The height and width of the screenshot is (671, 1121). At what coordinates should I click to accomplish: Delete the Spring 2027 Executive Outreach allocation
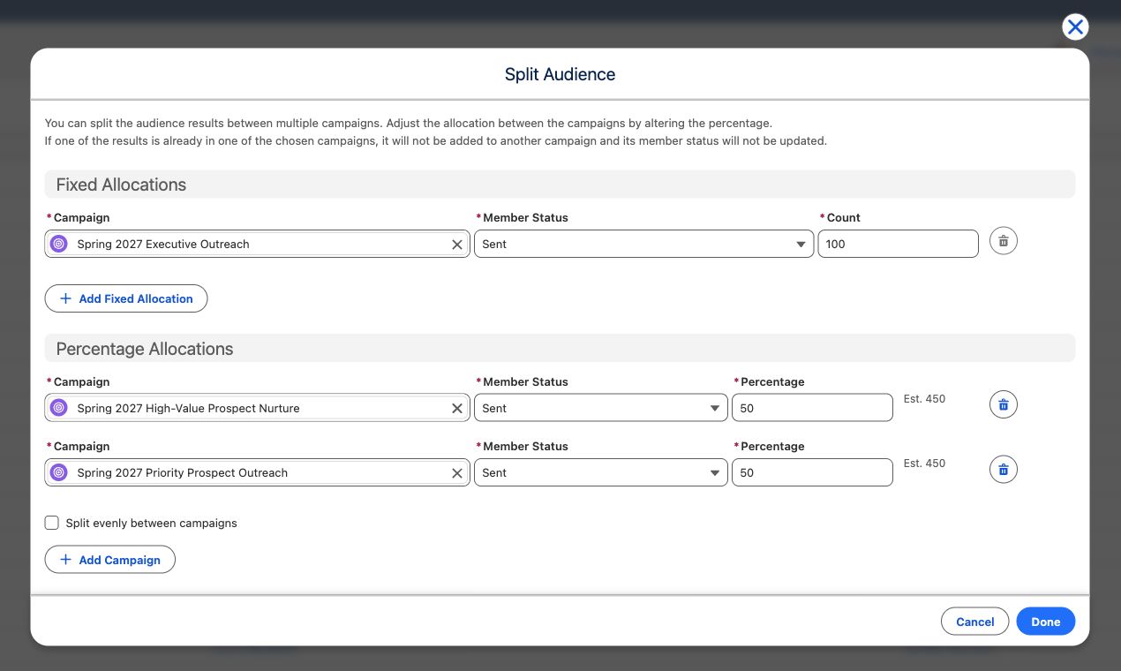point(1003,241)
